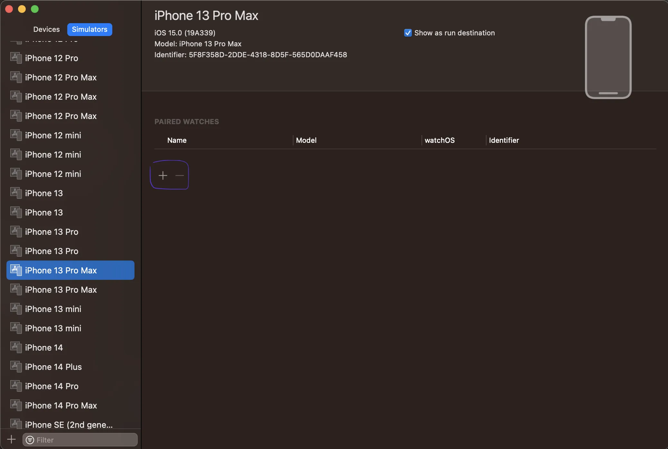The height and width of the screenshot is (449, 668).
Task: Sort paired watches by Name column
Action: [177, 140]
